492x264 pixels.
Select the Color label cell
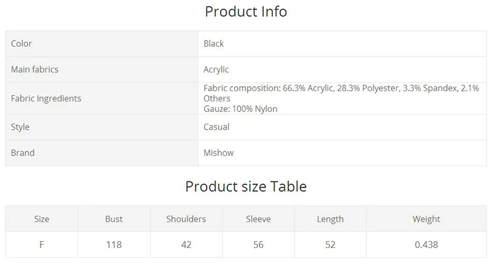click(x=101, y=44)
